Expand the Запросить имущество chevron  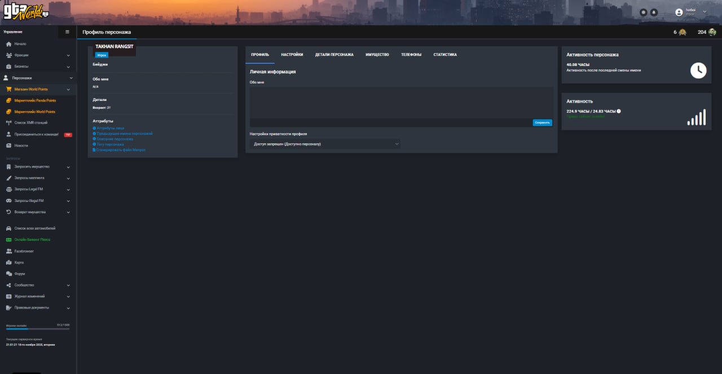pos(68,167)
